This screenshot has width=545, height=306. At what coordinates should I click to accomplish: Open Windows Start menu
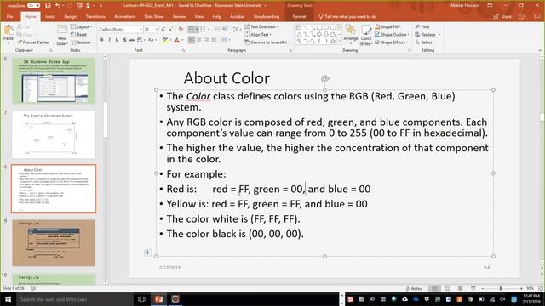(x=8, y=299)
